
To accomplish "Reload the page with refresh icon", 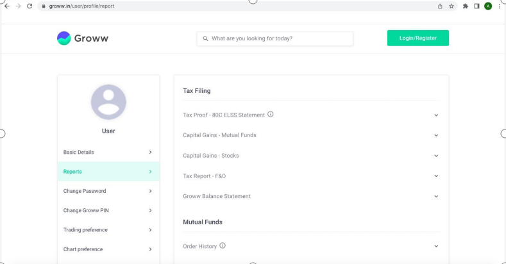I will (x=30, y=6).
